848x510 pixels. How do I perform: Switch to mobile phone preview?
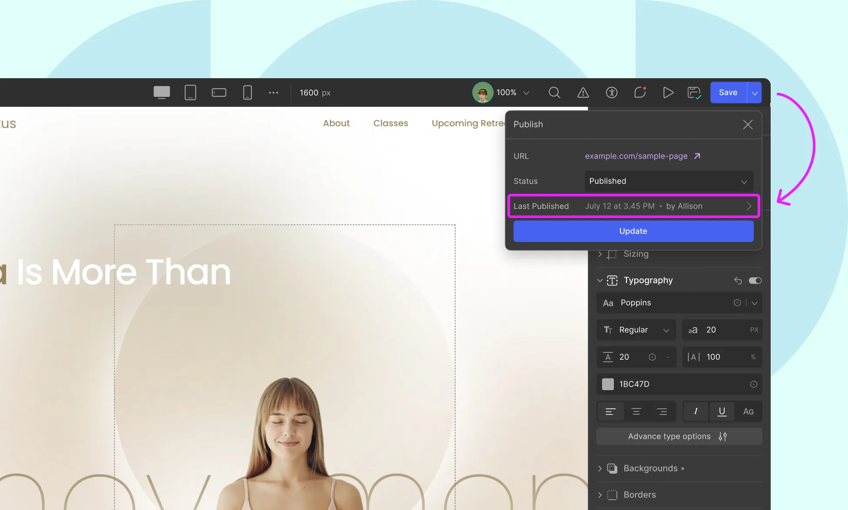[247, 93]
